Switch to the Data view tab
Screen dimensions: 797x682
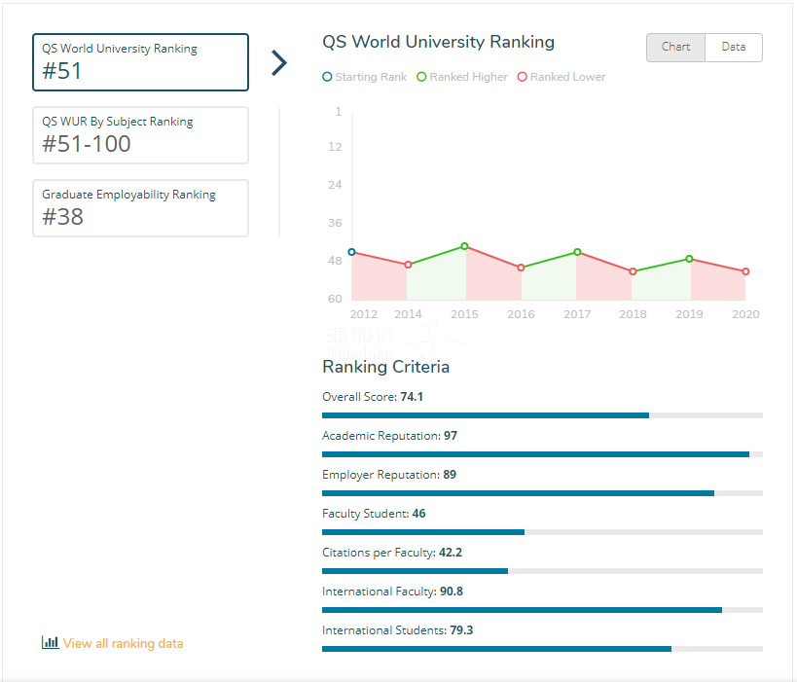(734, 48)
